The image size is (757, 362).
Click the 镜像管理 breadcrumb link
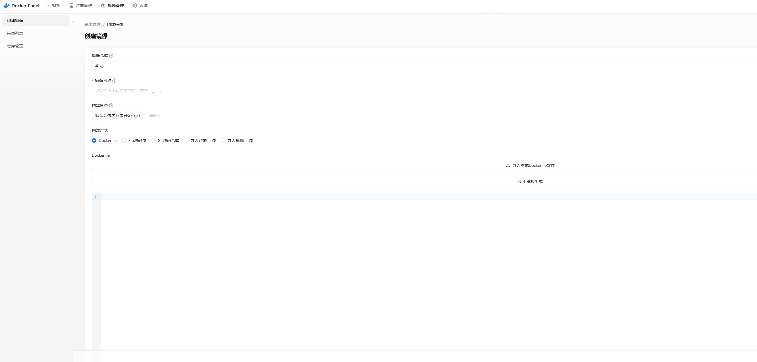point(93,24)
